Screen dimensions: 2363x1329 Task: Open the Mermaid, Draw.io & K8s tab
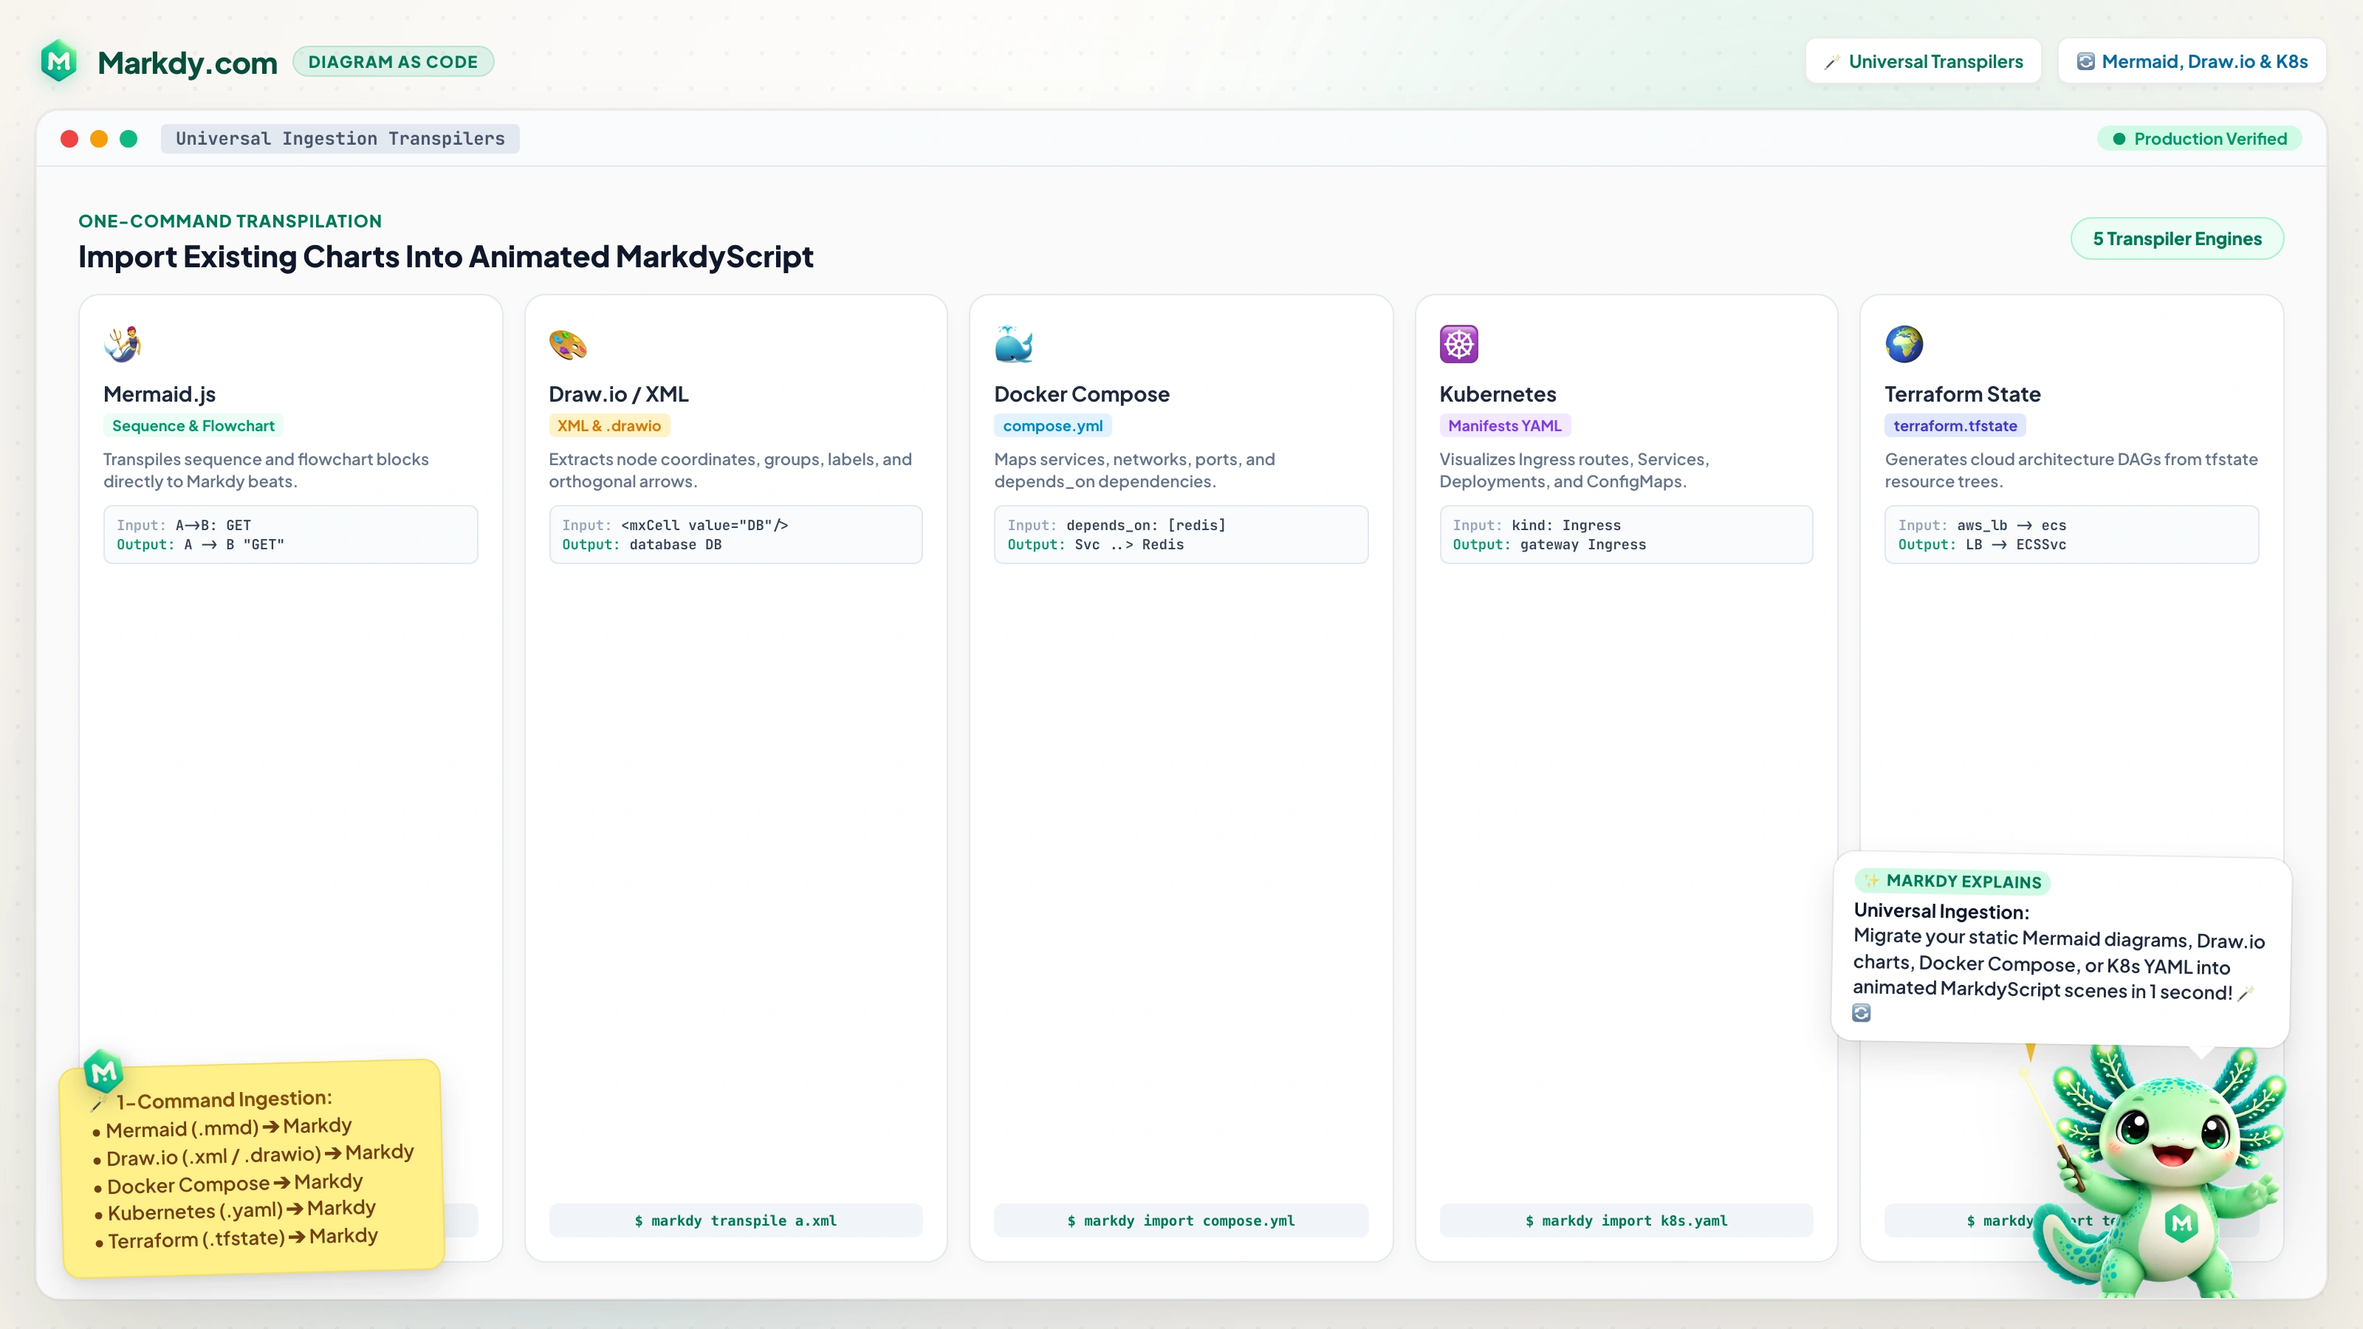click(x=2192, y=61)
